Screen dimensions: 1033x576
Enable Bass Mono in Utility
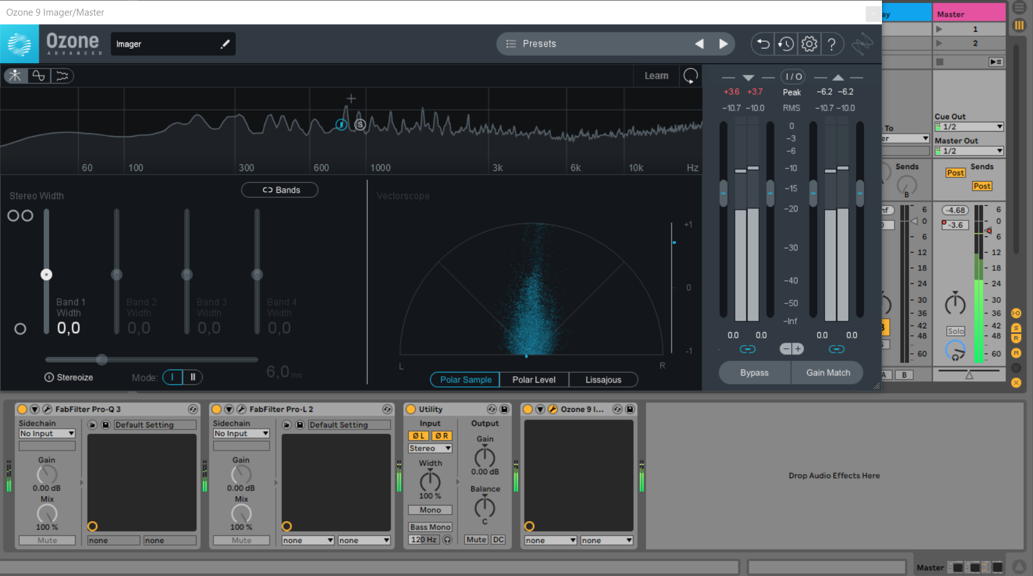point(430,527)
